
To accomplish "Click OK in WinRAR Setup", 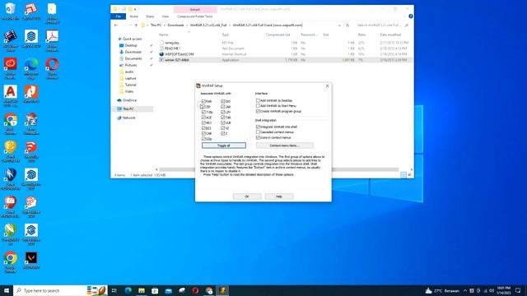I will 247,197.
